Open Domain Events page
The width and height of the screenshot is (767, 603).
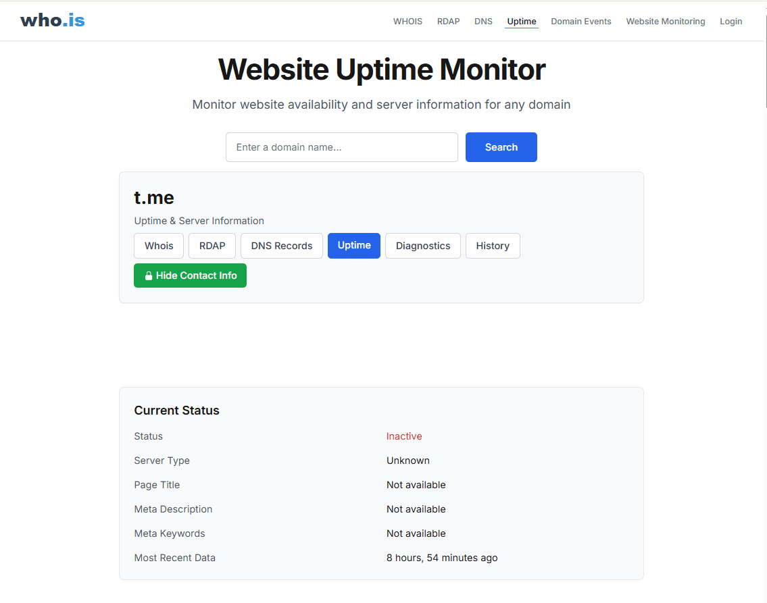tap(580, 22)
